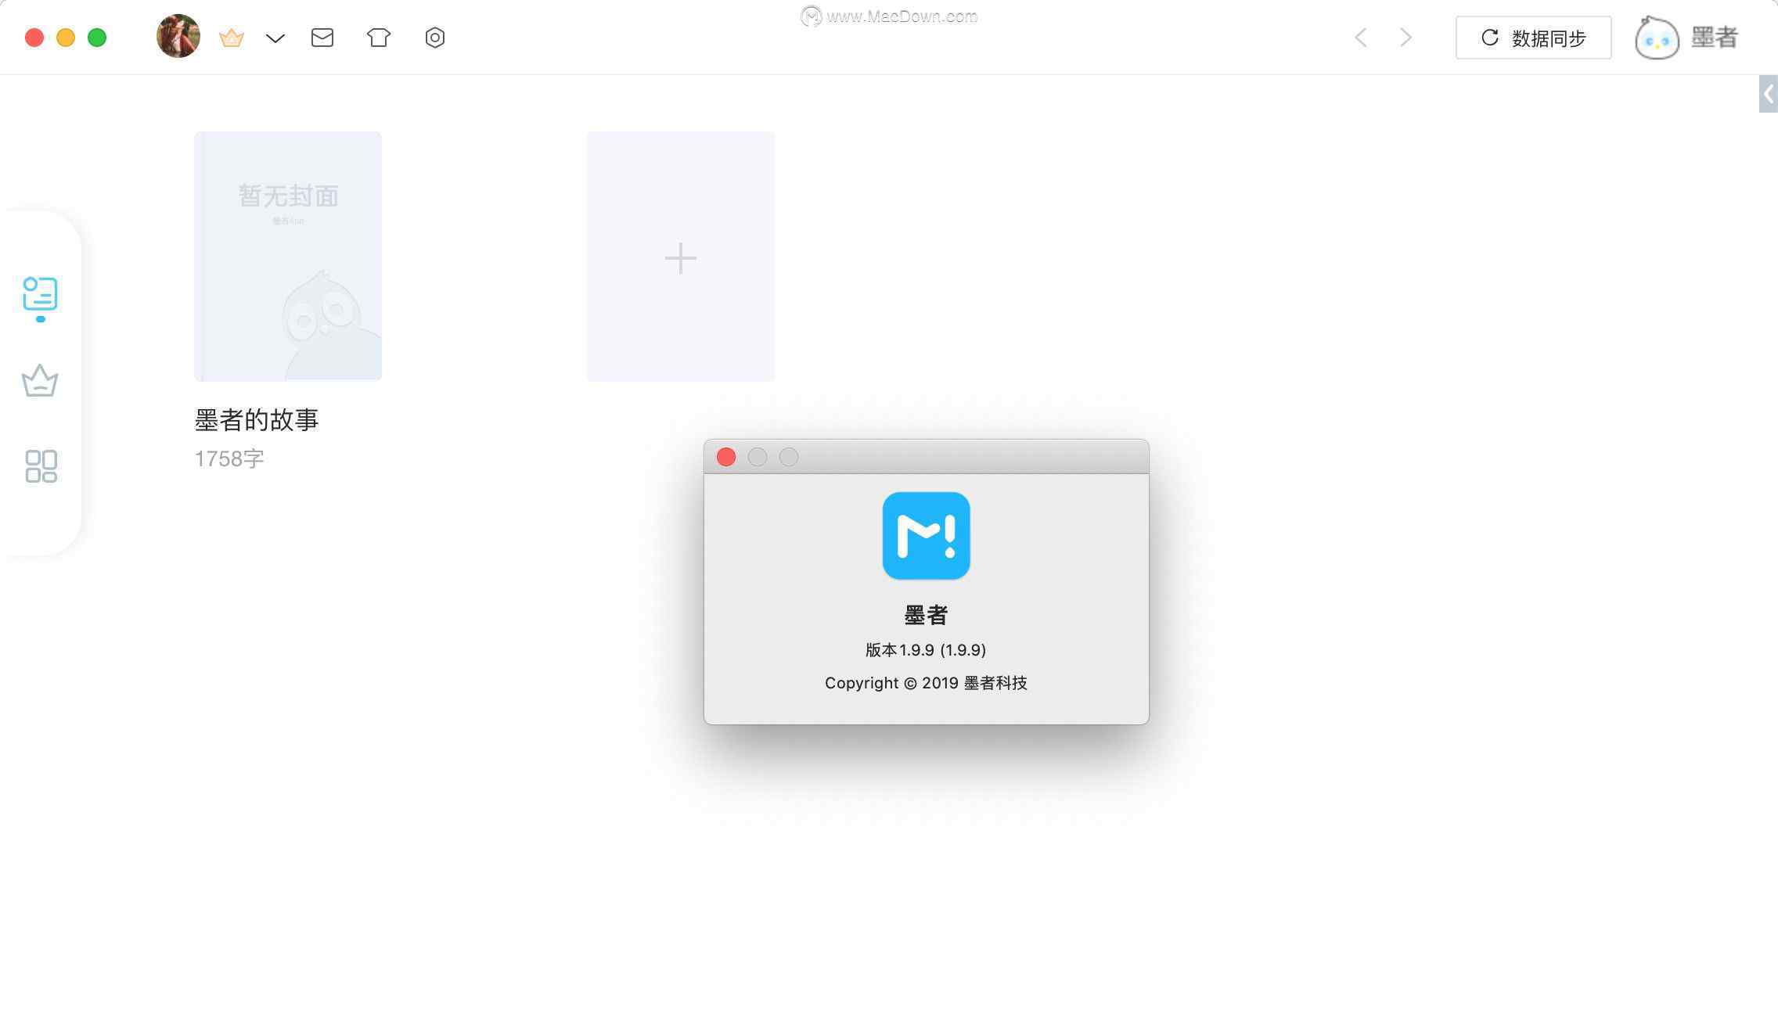Maximize main window with green button

[x=97, y=38]
